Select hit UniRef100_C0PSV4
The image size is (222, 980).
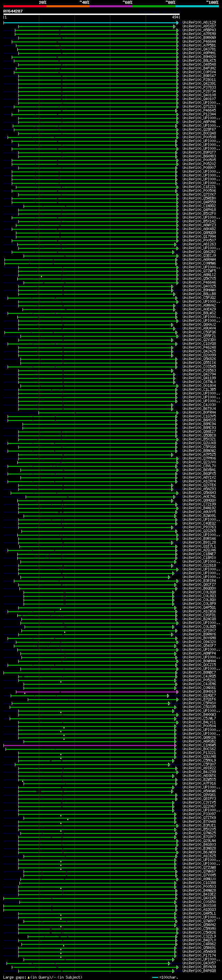click(199, 72)
